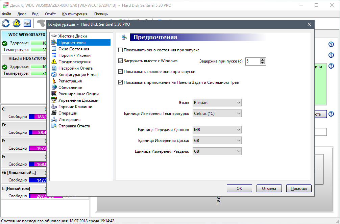Viewport: 340px width, 224px height.
Task: Click the Настройки Отчёта document icon
Action: click(54, 68)
